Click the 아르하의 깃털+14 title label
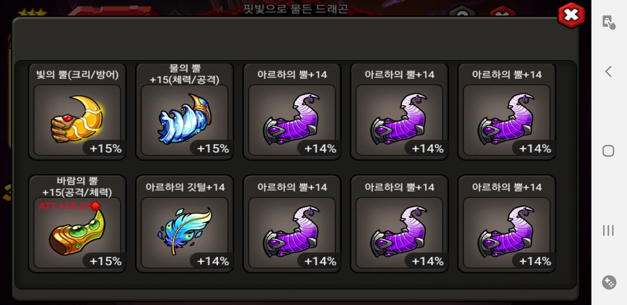The width and height of the screenshot is (627, 305). [185, 187]
